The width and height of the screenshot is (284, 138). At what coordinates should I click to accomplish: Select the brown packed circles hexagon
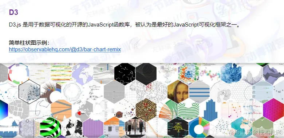point(146,110)
